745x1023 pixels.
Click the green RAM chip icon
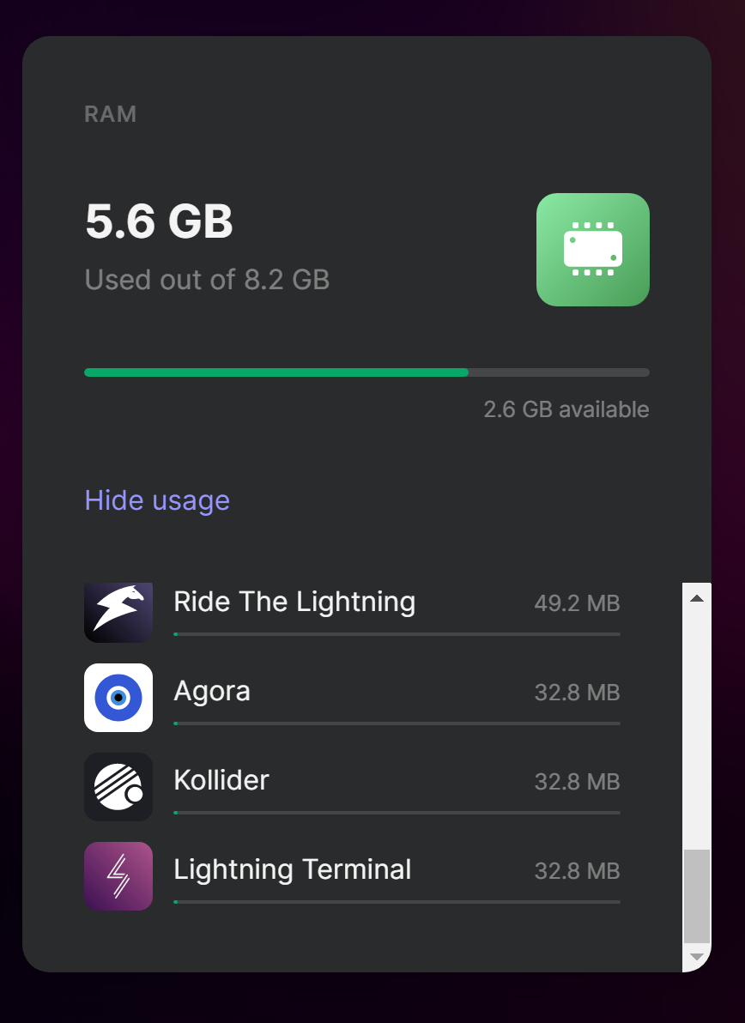coord(592,249)
